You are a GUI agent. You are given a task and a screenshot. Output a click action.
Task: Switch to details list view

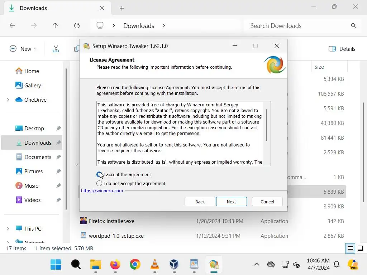pos(350,249)
